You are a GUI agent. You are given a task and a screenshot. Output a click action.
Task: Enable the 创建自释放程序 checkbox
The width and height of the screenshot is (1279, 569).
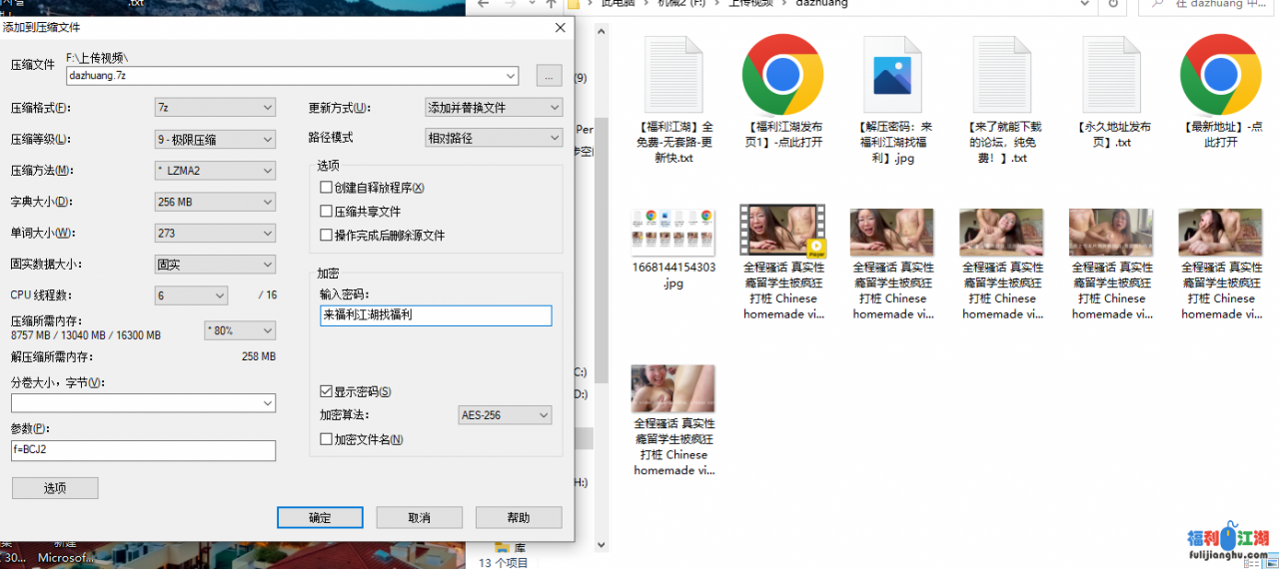[x=326, y=188]
